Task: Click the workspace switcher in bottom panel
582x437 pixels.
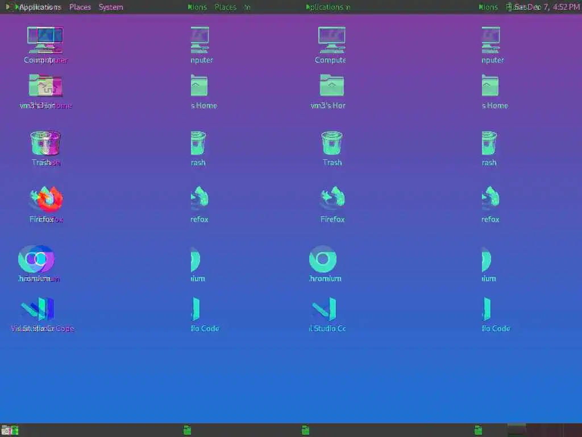Action: 544,430
